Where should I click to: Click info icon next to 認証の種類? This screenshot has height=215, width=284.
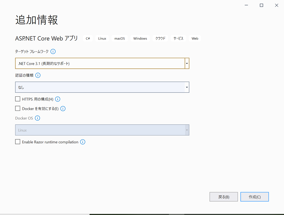tap(38, 75)
